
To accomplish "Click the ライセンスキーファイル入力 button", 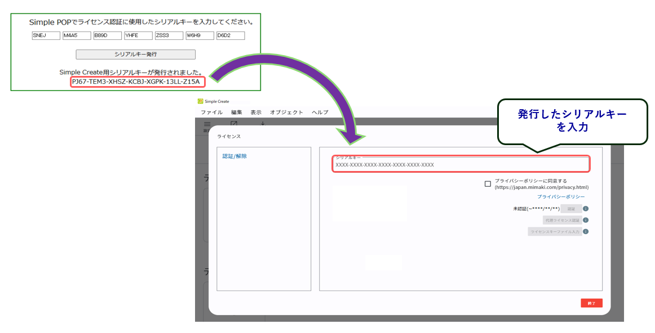I will 555,231.
